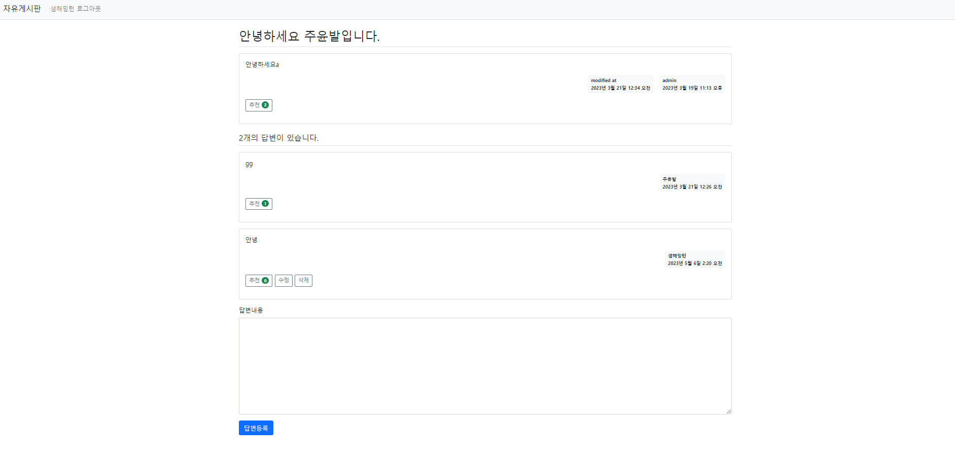Click the zero-count badge on 추천 button
Viewport: 955px width, 457px height.
(265, 280)
